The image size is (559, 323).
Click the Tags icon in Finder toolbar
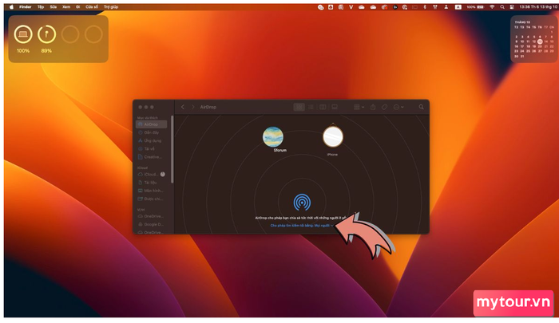(x=384, y=107)
